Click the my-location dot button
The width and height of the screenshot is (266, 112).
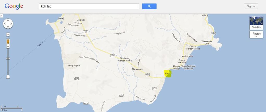[x=8, y=34]
